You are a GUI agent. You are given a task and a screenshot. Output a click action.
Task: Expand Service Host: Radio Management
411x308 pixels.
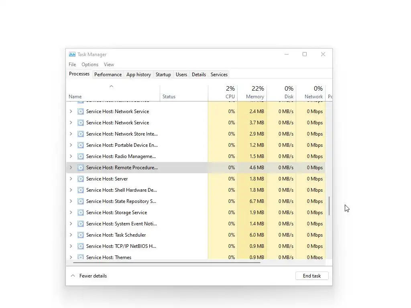(x=71, y=156)
